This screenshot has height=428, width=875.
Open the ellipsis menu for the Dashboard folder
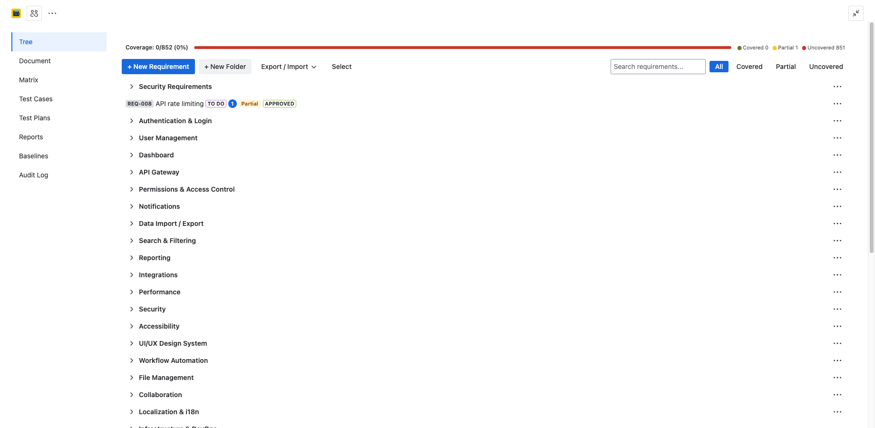coord(837,155)
